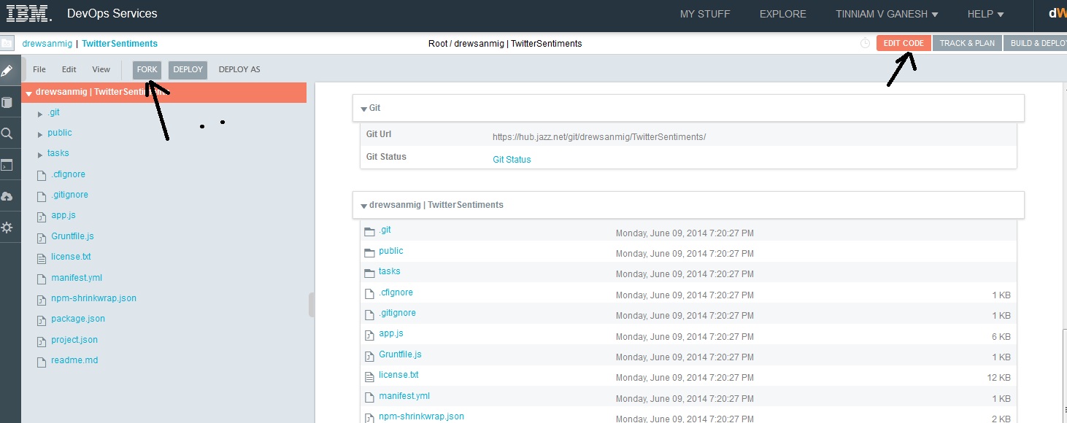Click the search magnifier sidebar icon
The width and height of the screenshot is (1067, 423).
click(7, 133)
